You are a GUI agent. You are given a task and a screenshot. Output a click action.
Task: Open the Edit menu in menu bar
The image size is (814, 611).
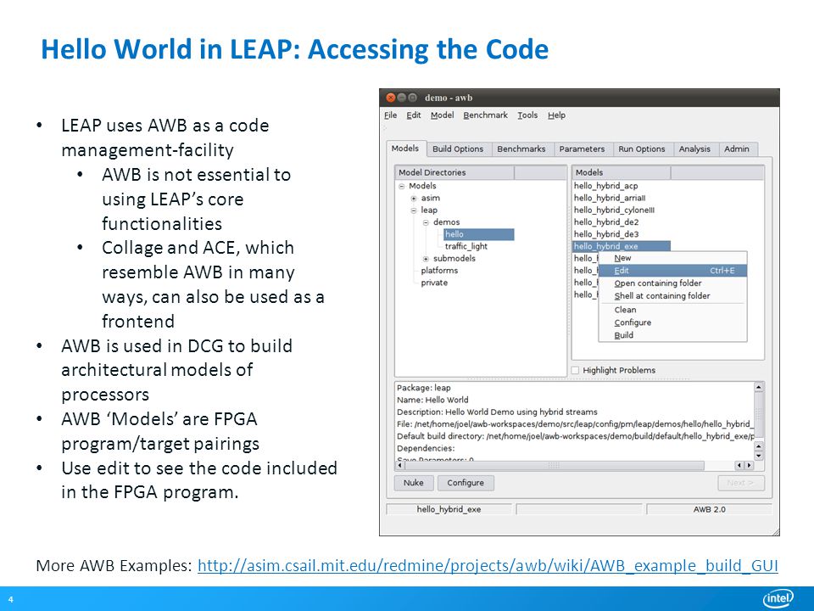click(x=413, y=115)
